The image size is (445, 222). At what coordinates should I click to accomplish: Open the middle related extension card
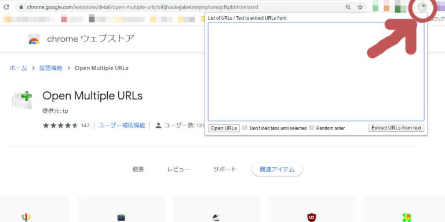pyautogui.click(x=216, y=209)
